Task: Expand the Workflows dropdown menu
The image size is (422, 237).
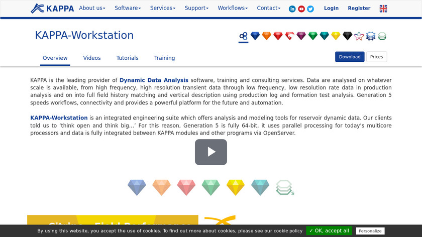Action: tap(233, 8)
